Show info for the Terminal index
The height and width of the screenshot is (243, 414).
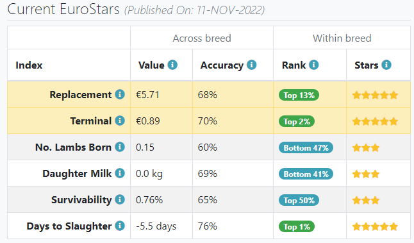120,121
